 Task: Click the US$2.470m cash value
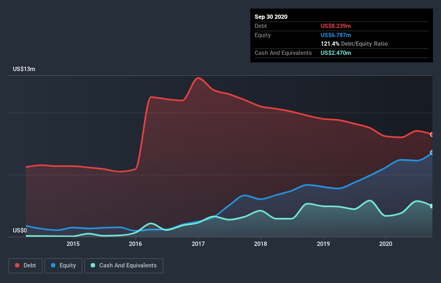(x=336, y=53)
